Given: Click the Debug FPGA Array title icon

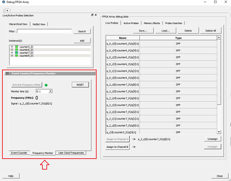Looking at the screenshot, I should [x=3, y=2].
